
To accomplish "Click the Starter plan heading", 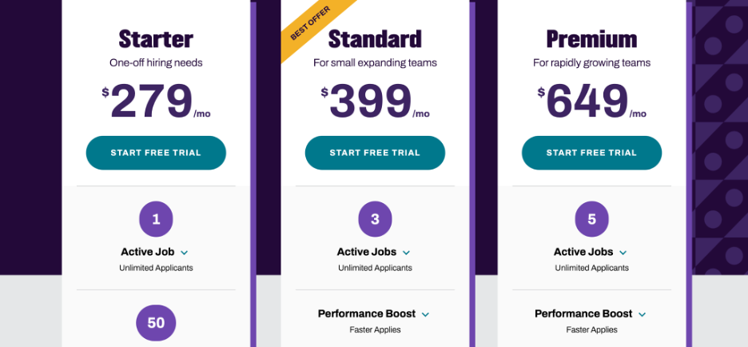I will (x=156, y=38).
